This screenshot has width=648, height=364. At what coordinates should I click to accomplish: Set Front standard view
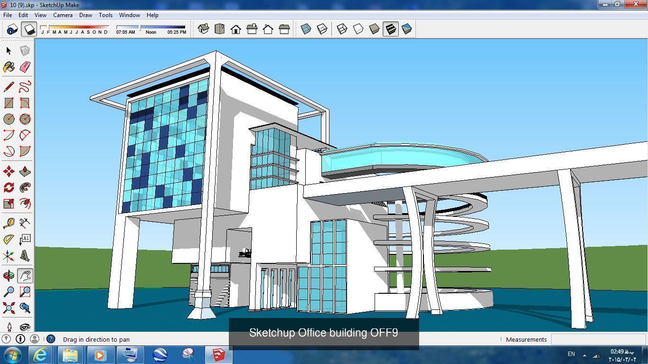[236, 29]
